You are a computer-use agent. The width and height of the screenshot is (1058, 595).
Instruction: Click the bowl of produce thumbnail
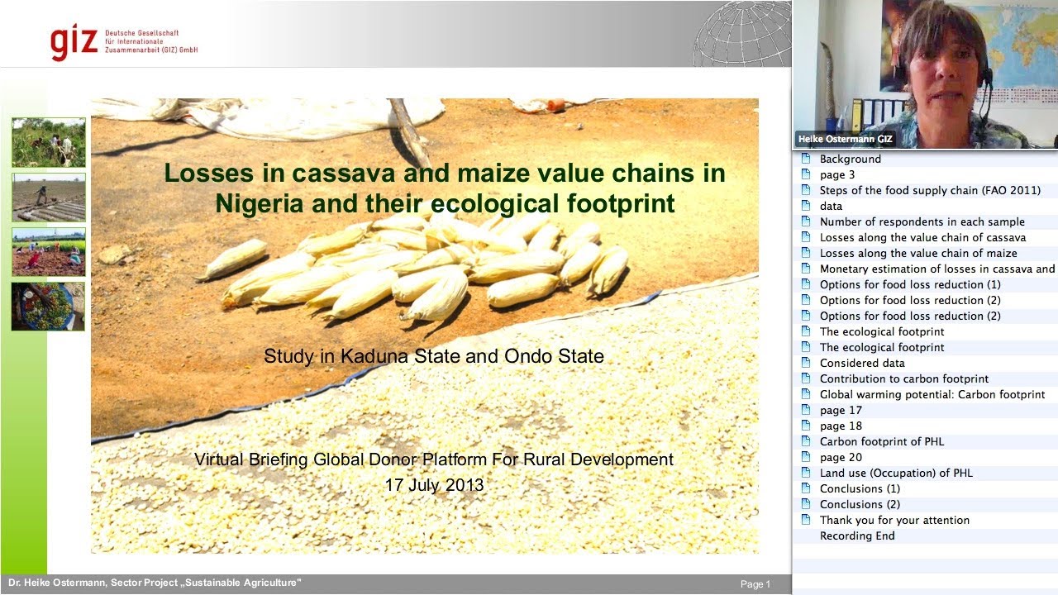click(x=49, y=307)
